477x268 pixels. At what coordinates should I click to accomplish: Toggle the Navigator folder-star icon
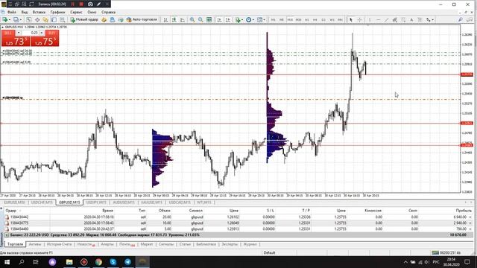(45, 19)
